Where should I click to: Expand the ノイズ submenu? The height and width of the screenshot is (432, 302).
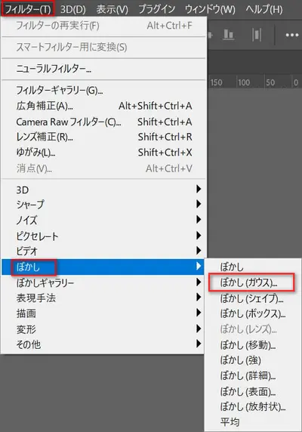pos(103,220)
